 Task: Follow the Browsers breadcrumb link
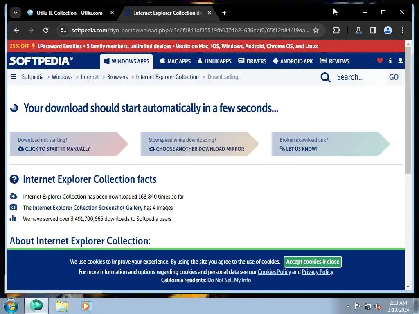click(117, 77)
